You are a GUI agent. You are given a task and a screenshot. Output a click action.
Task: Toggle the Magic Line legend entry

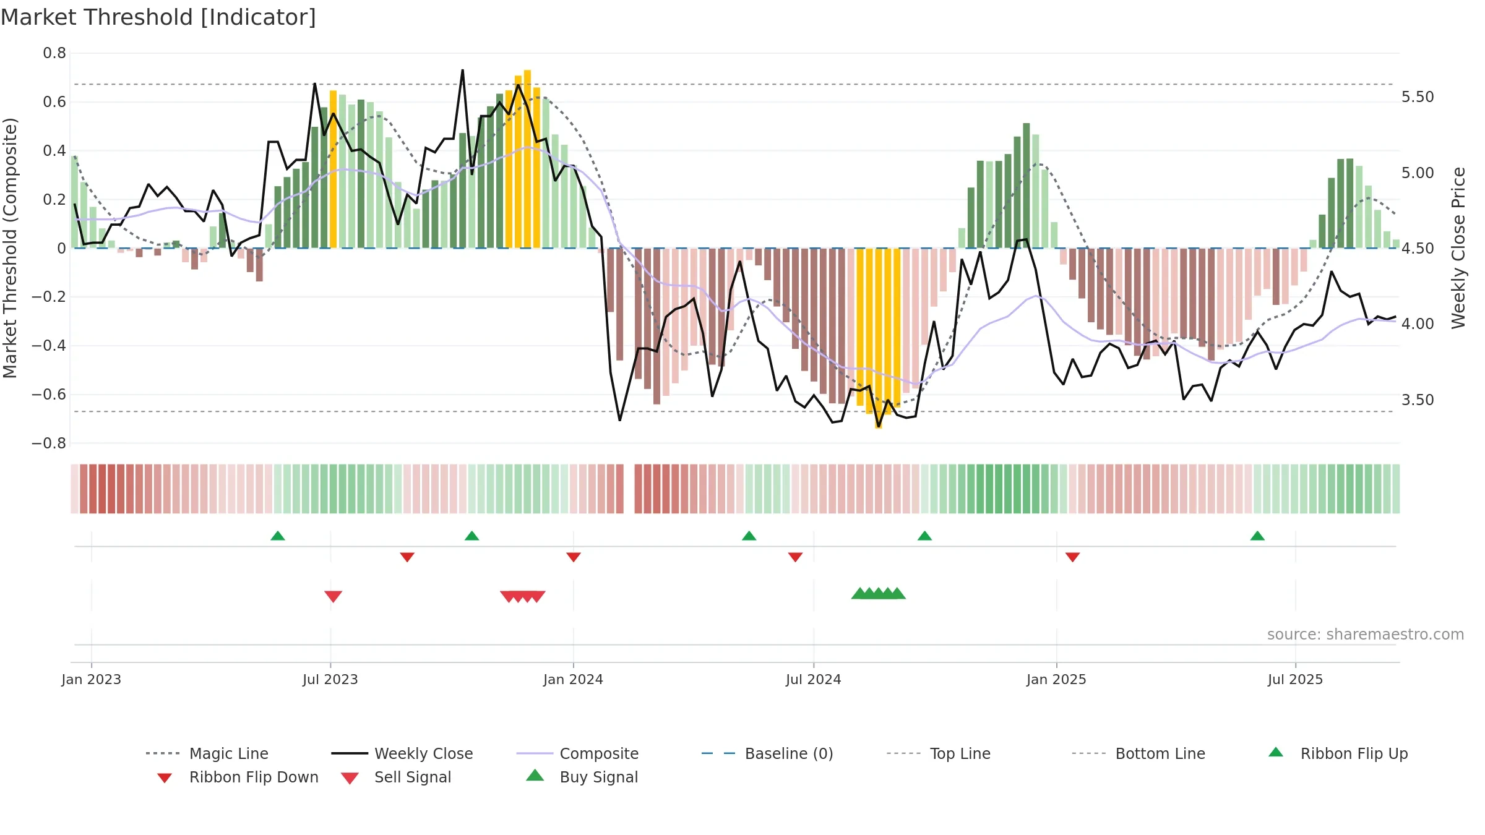pyautogui.click(x=207, y=753)
